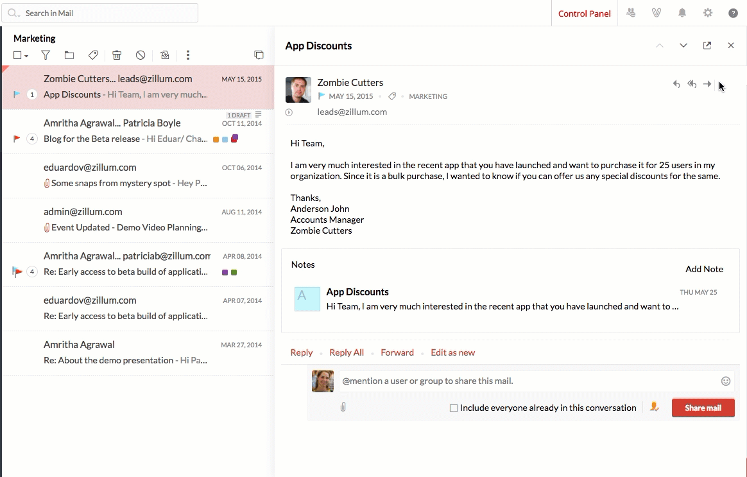Screen dimensions: 747x477
Task: Open the filter funnel icon
Action: [x=46, y=55]
